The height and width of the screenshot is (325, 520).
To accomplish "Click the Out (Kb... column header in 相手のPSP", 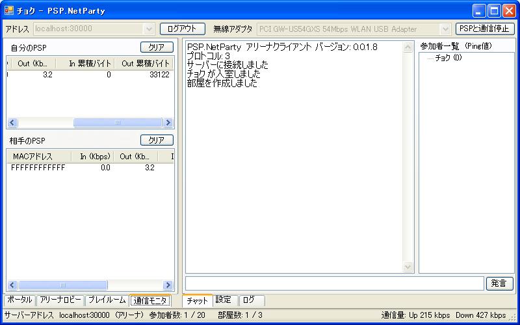I will click(x=136, y=157).
